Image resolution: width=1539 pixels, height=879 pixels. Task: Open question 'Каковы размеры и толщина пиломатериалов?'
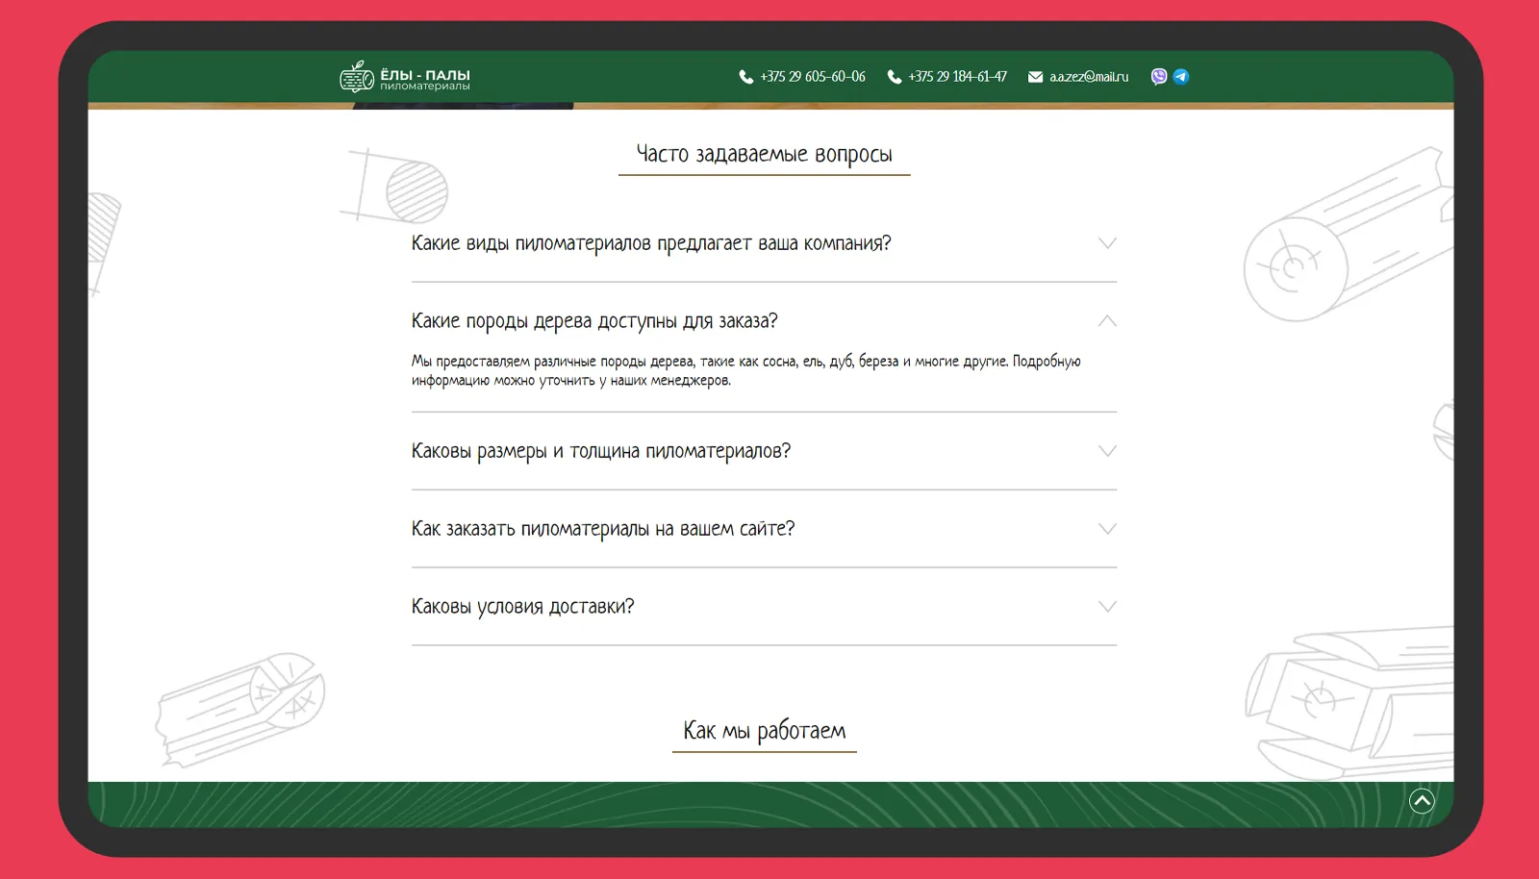[601, 451]
